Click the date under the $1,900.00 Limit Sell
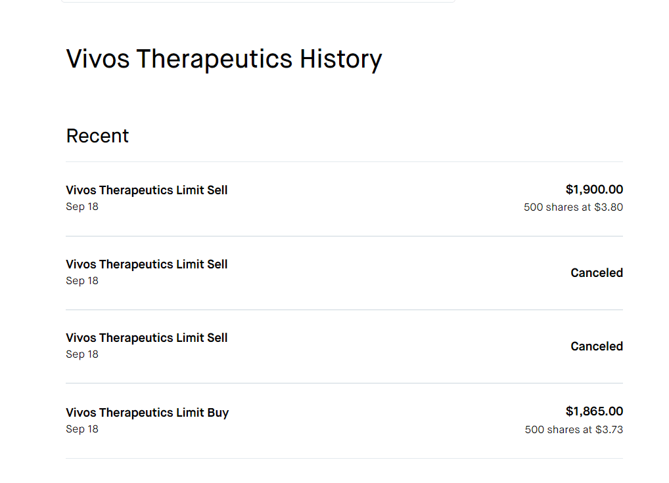Image resolution: width=669 pixels, height=483 pixels. click(x=82, y=207)
